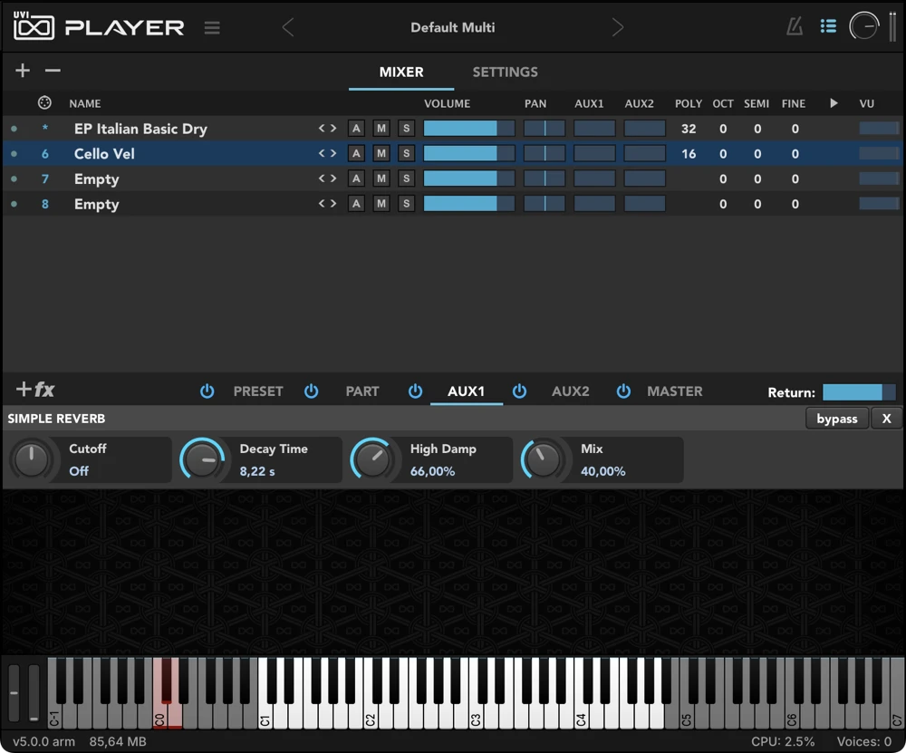Toggle A button on Cello Vel row
Image resolution: width=906 pixels, height=753 pixels.
click(356, 154)
